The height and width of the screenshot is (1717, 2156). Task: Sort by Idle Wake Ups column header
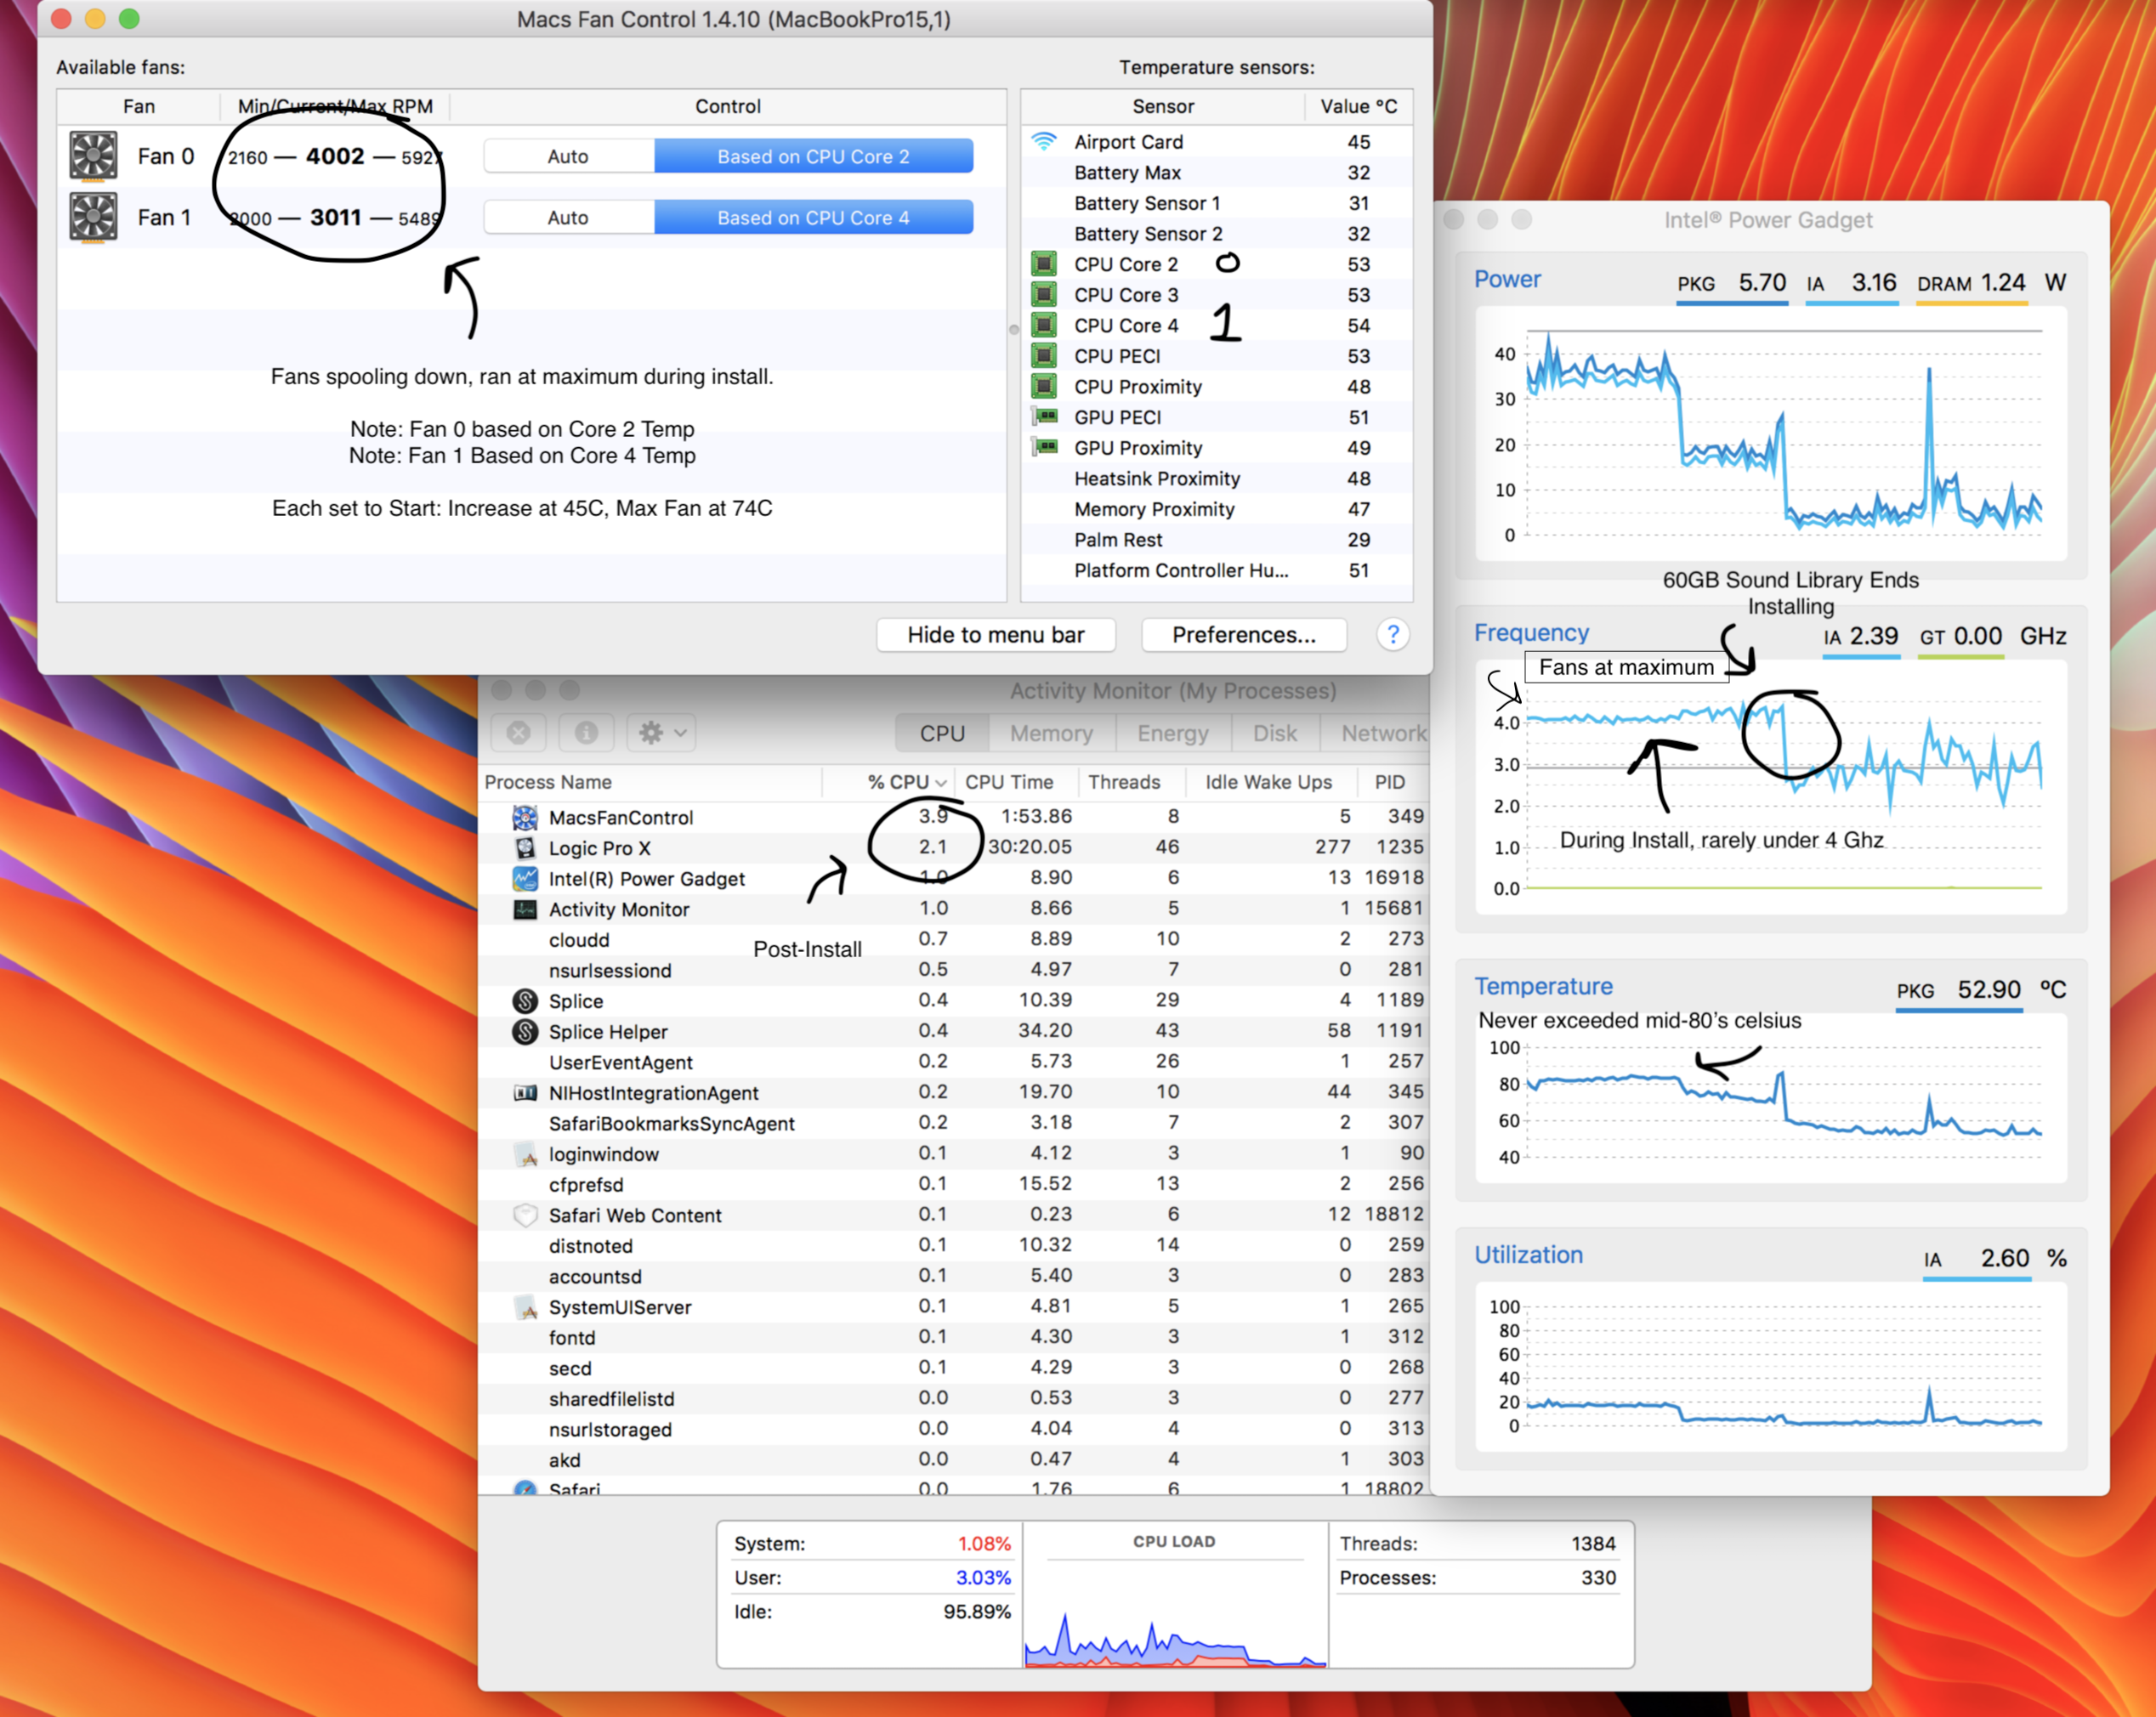[1270, 782]
